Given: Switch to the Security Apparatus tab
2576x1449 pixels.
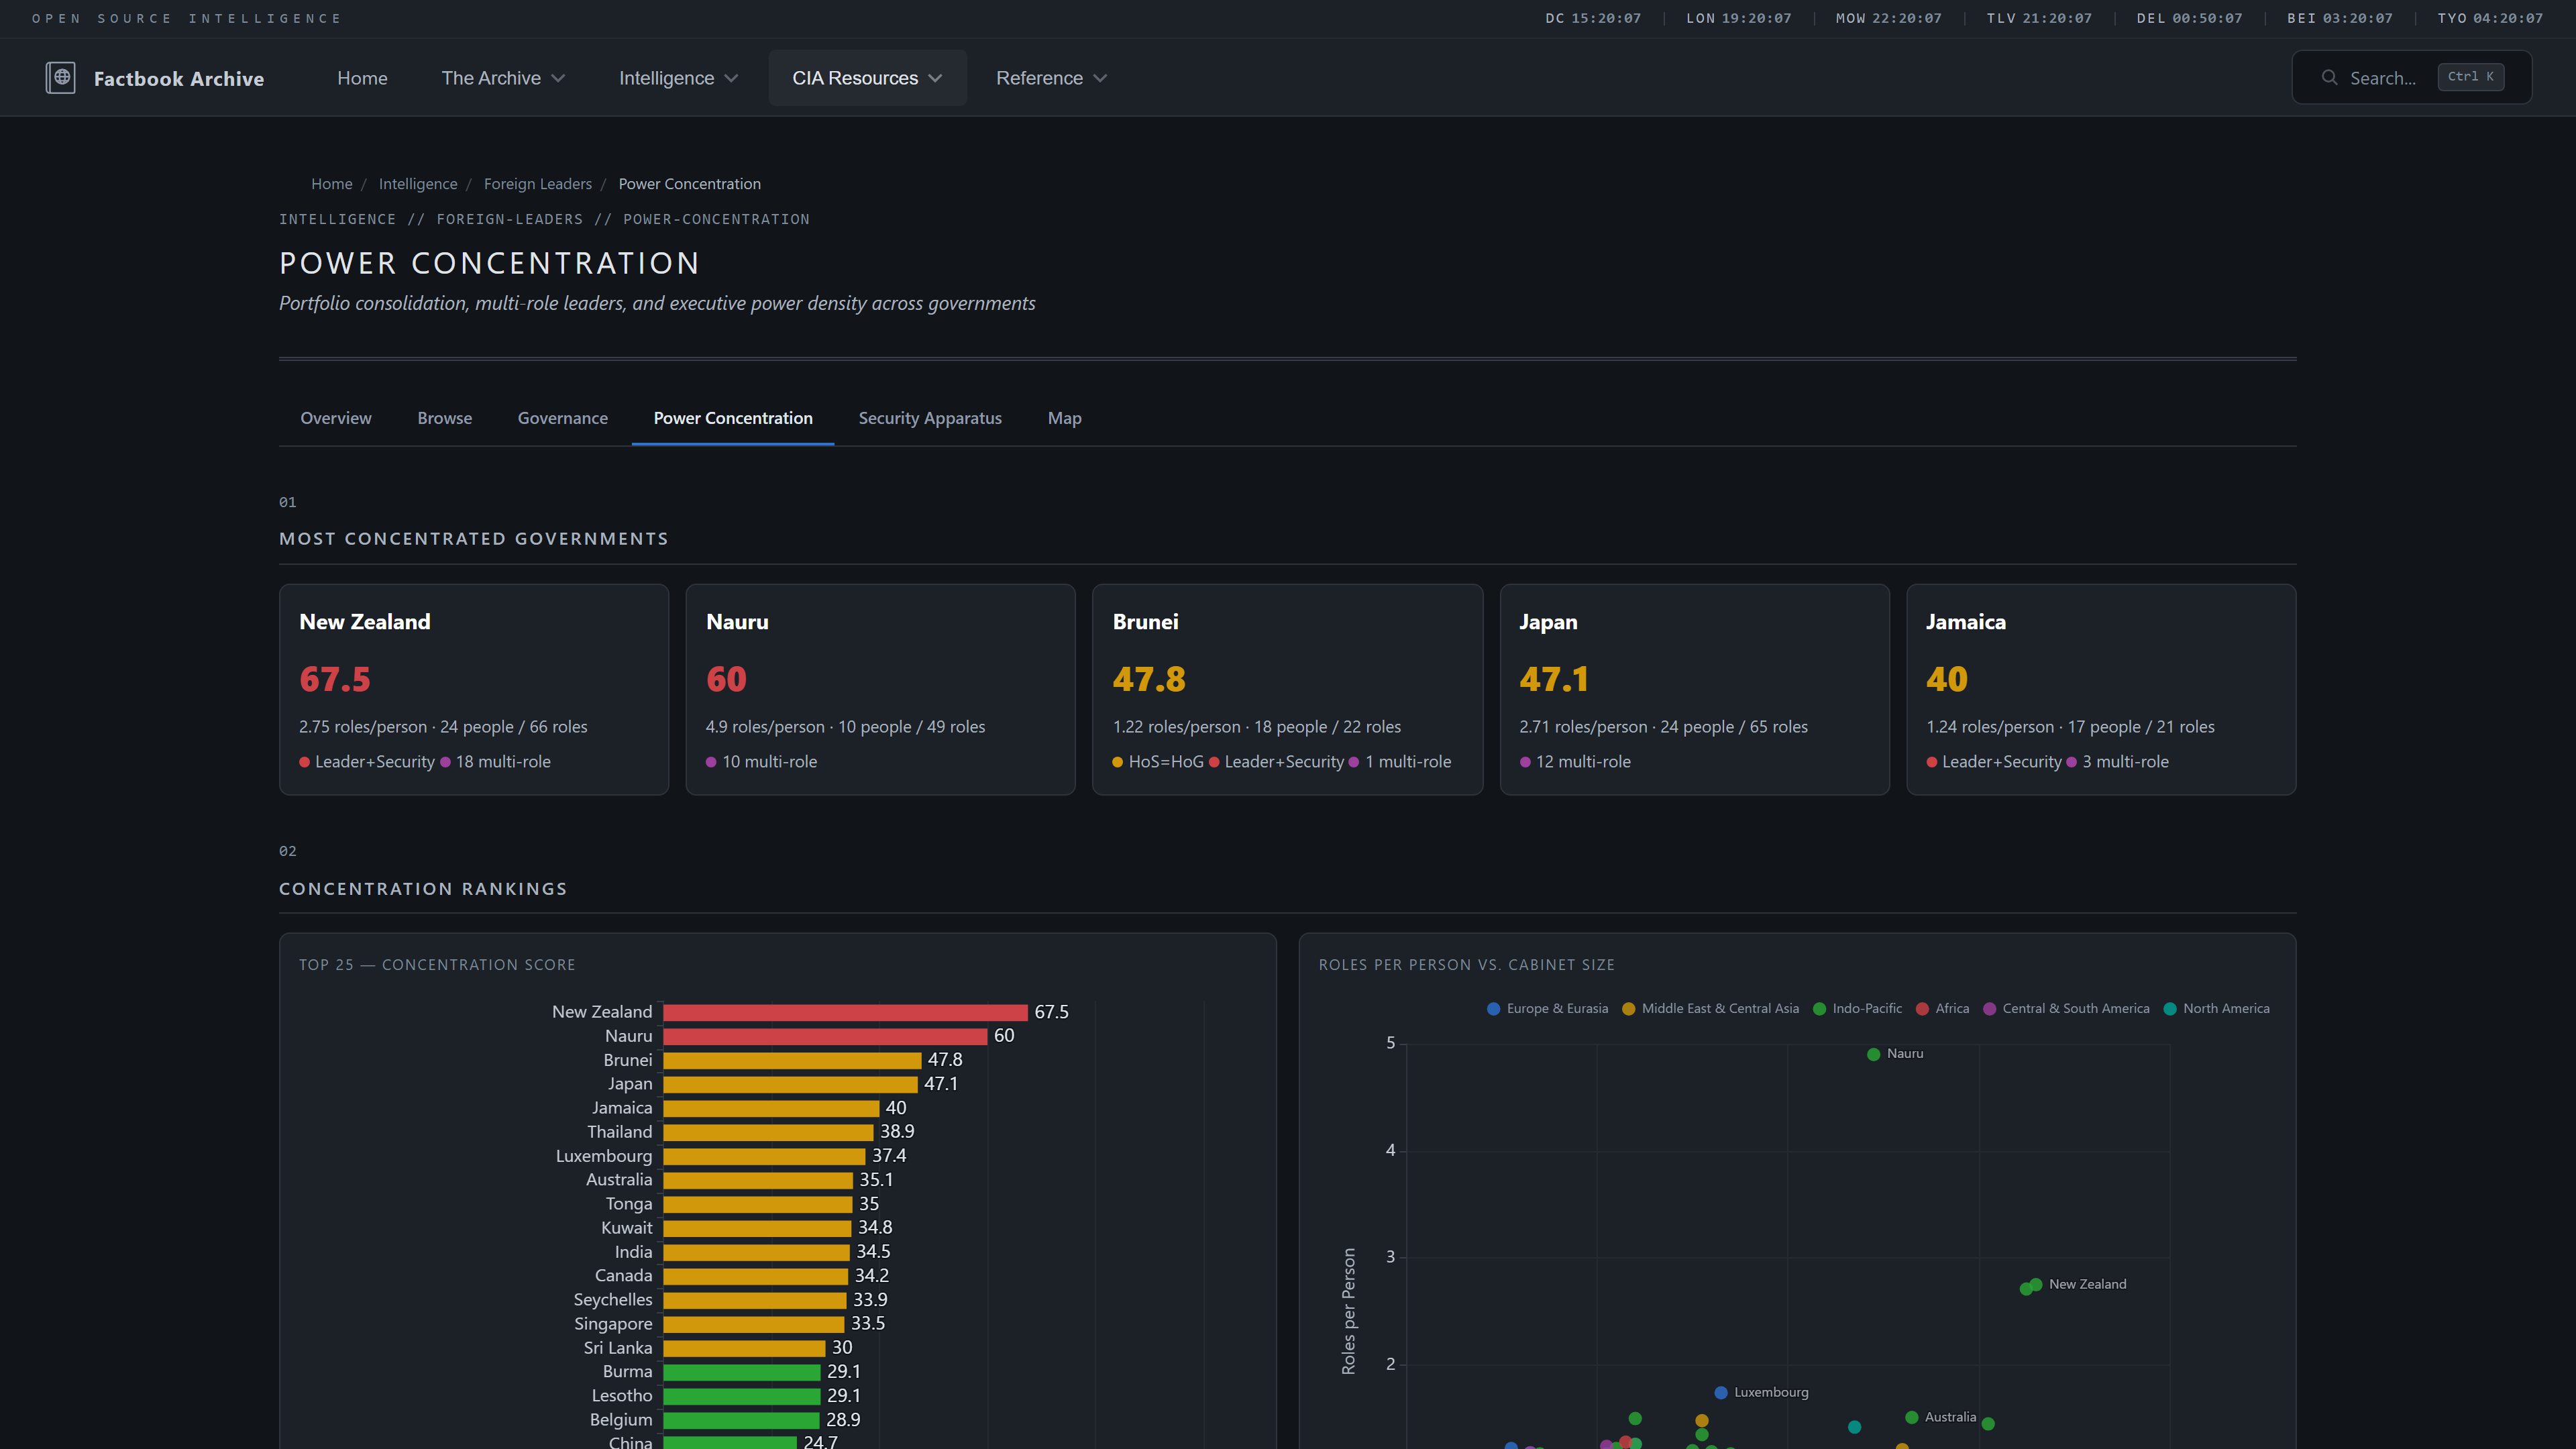Looking at the screenshot, I should (929, 418).
